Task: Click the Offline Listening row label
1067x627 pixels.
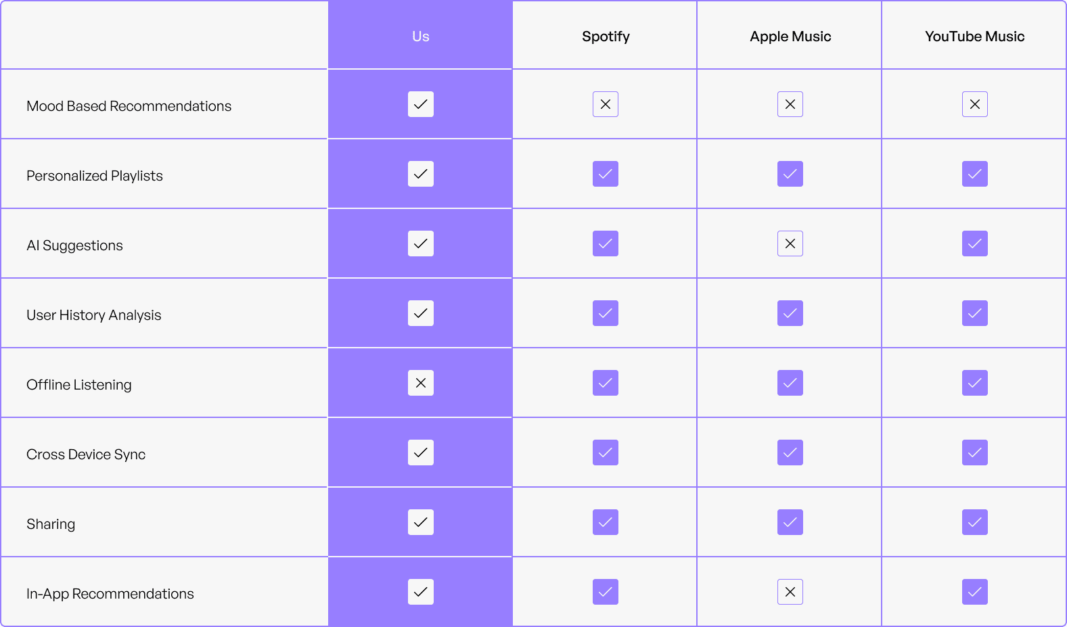Action: click(79, 385)
